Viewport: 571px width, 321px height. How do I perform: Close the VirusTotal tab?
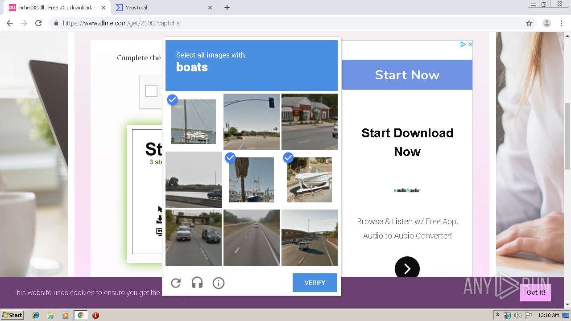click(210, 8)
